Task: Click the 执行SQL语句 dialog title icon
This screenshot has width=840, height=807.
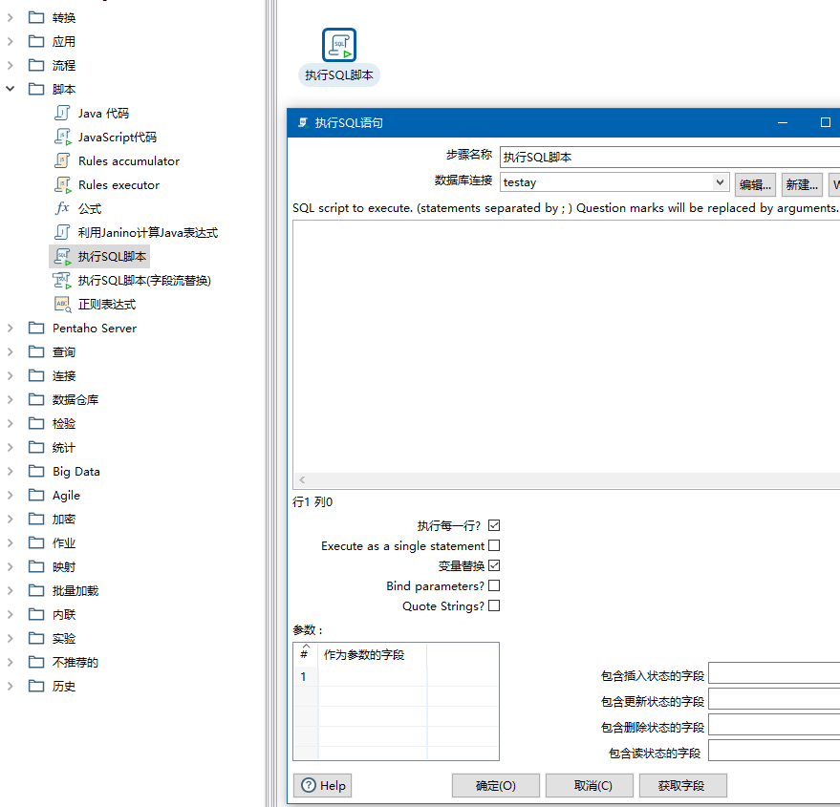Action: pyautogui.click(x=303, y=122)
